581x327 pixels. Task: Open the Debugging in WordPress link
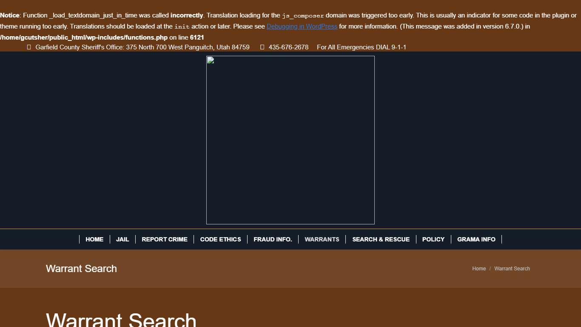[x=302, y=26]
